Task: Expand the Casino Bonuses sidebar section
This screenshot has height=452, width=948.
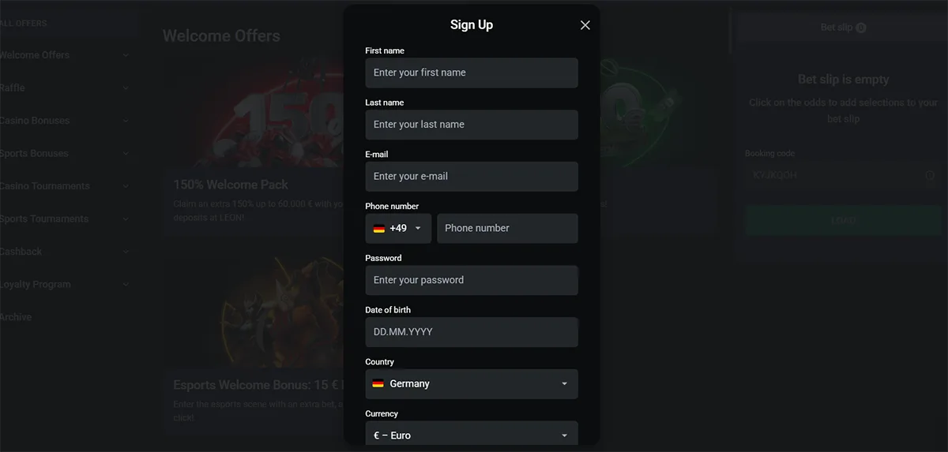Action: pyautogui.click(x=126, y=121)
